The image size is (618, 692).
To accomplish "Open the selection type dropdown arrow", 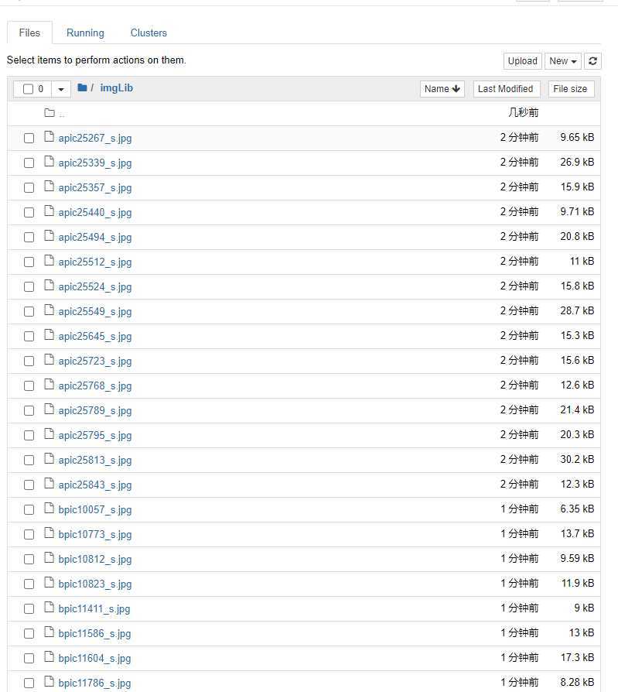I will [x=61, y=89].
